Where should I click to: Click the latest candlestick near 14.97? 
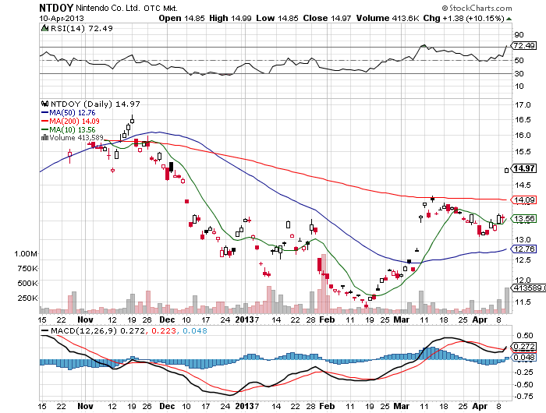pyautogui.click(x=507, y=171)
